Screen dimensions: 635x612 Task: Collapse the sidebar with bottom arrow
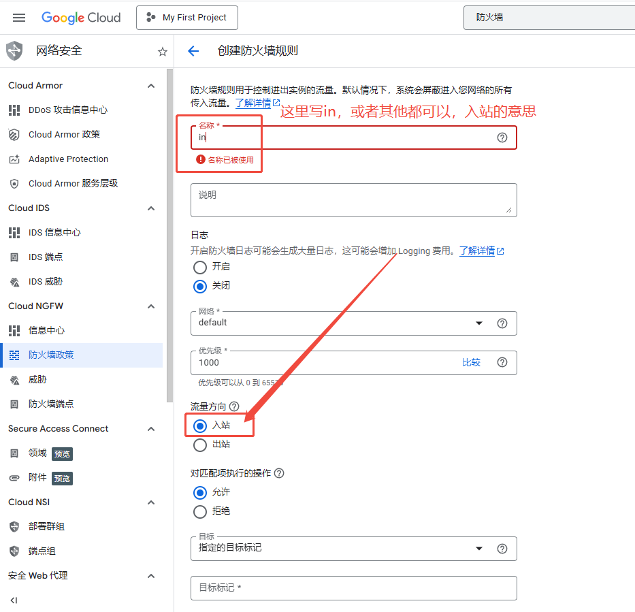[14, 600]
